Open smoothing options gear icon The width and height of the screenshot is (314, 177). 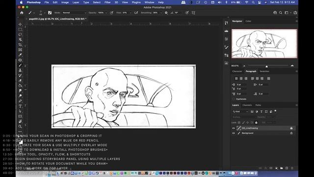166,13
